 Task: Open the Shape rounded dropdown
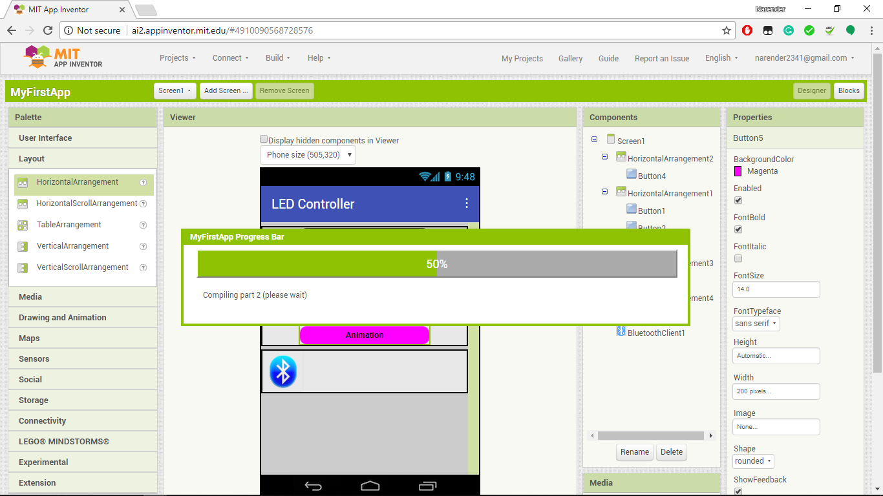point(754,461)
